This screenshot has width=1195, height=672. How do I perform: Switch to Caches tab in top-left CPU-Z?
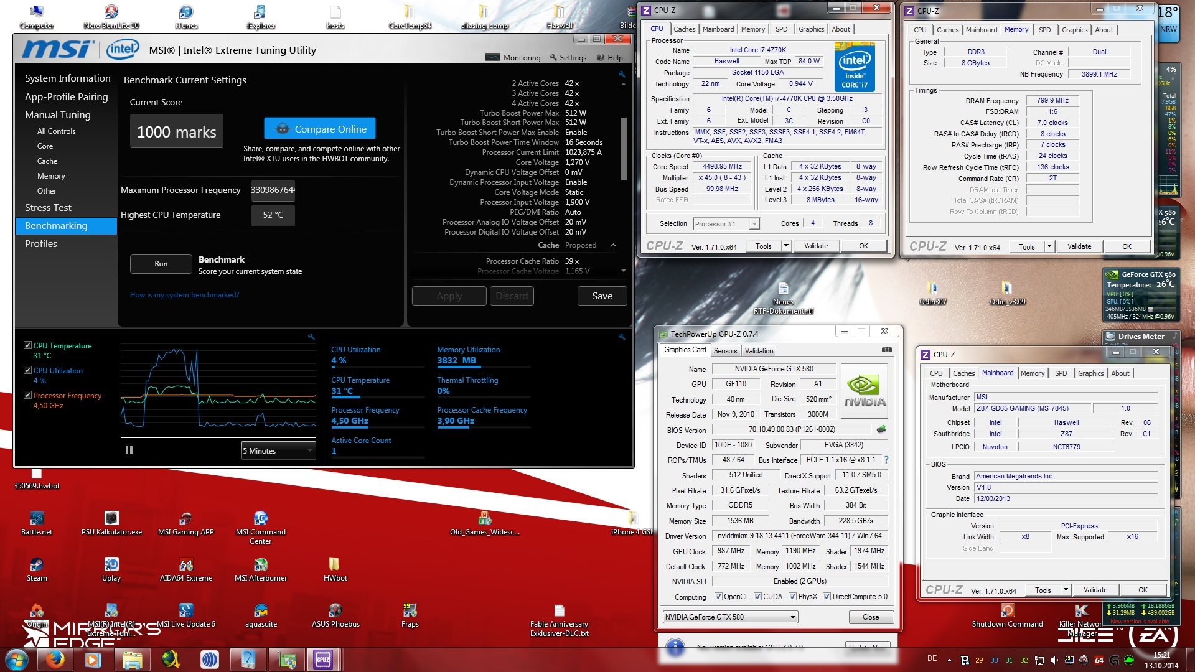click(x=684, y=29)
